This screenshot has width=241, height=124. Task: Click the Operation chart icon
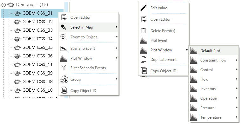coord(193,98)
